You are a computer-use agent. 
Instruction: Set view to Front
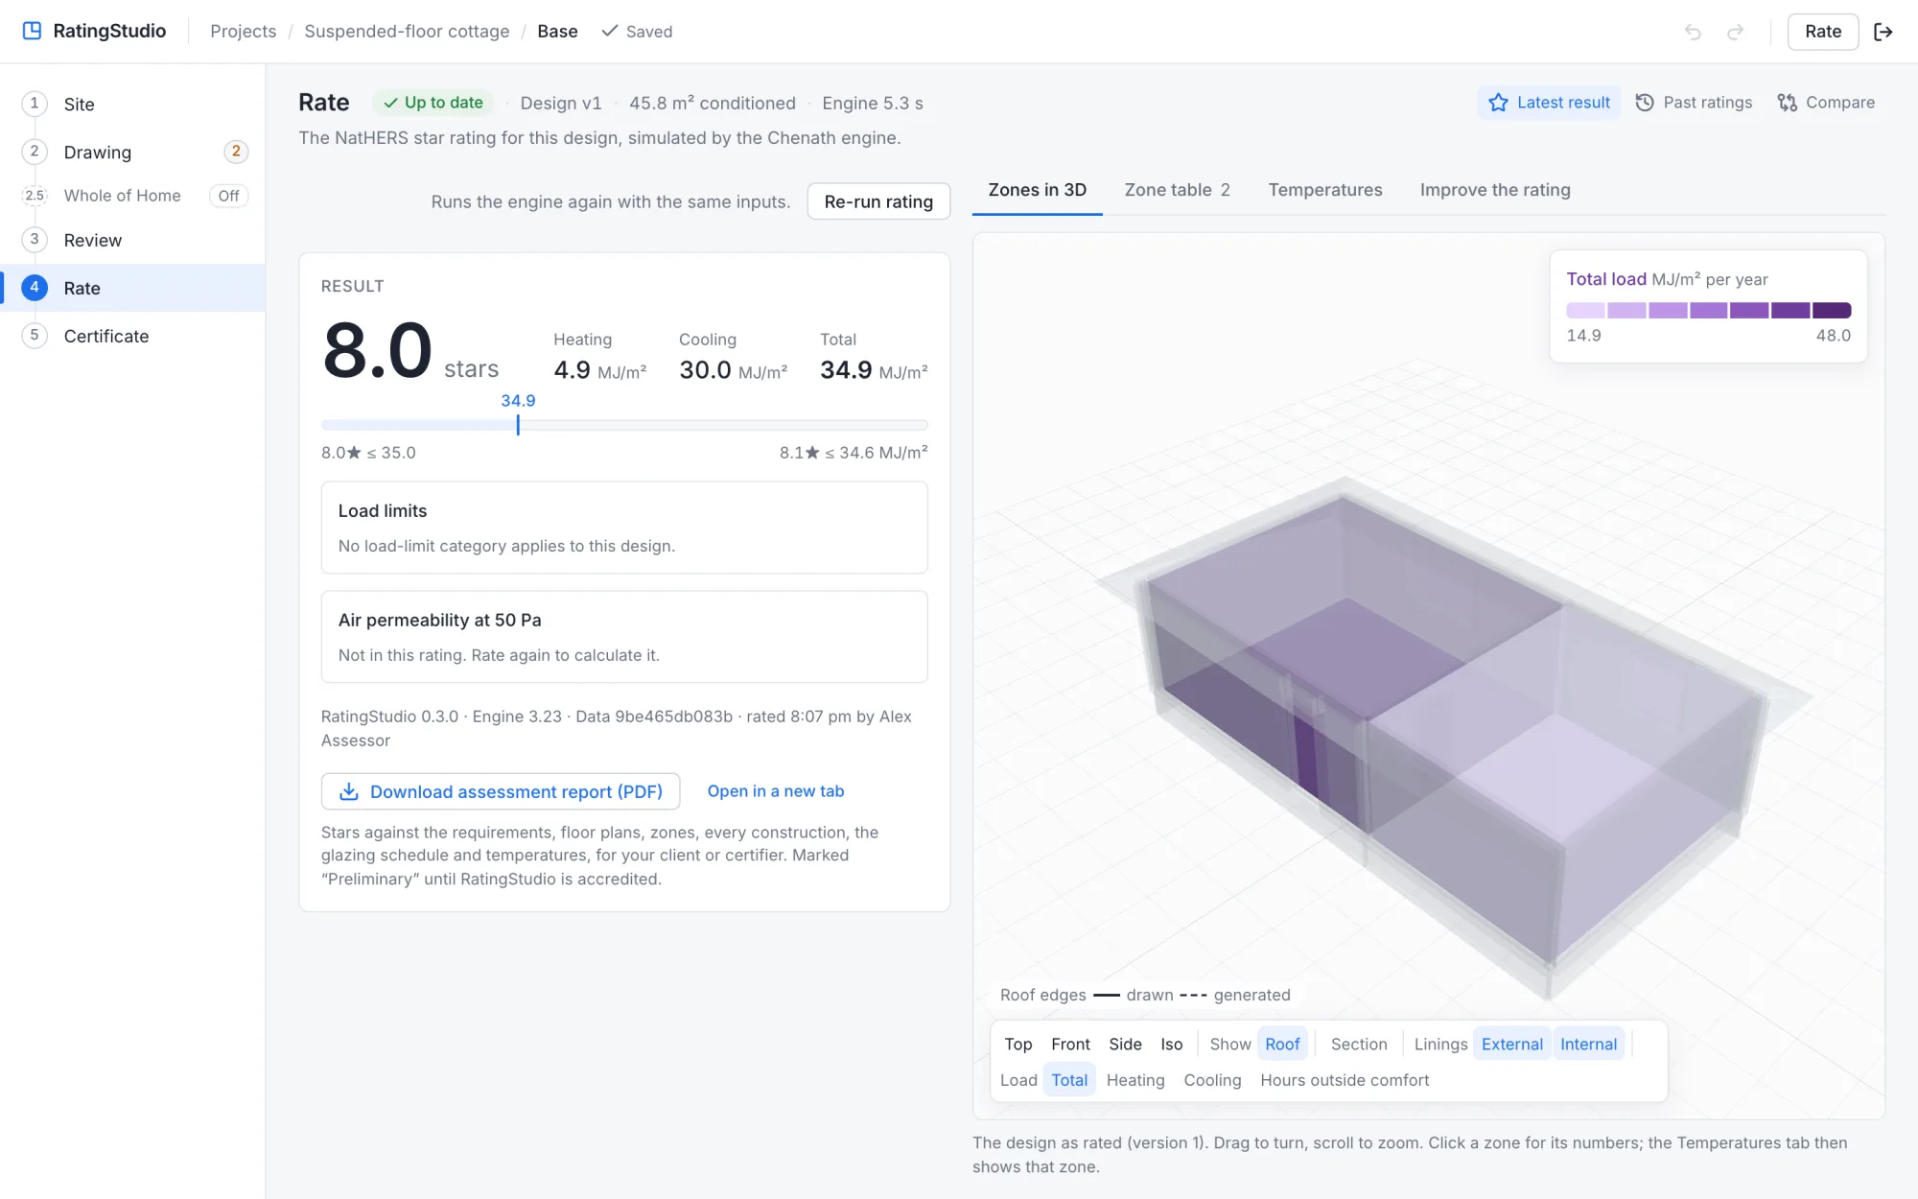click(x=1070, y=1044)
